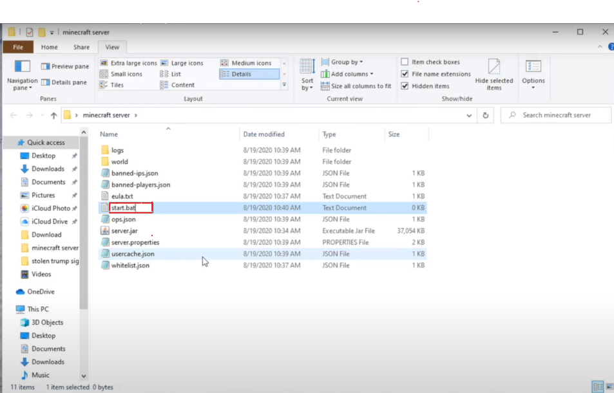
Task: Select whitelist.json file
Action: pyautogui.click(x=130, y=266)
